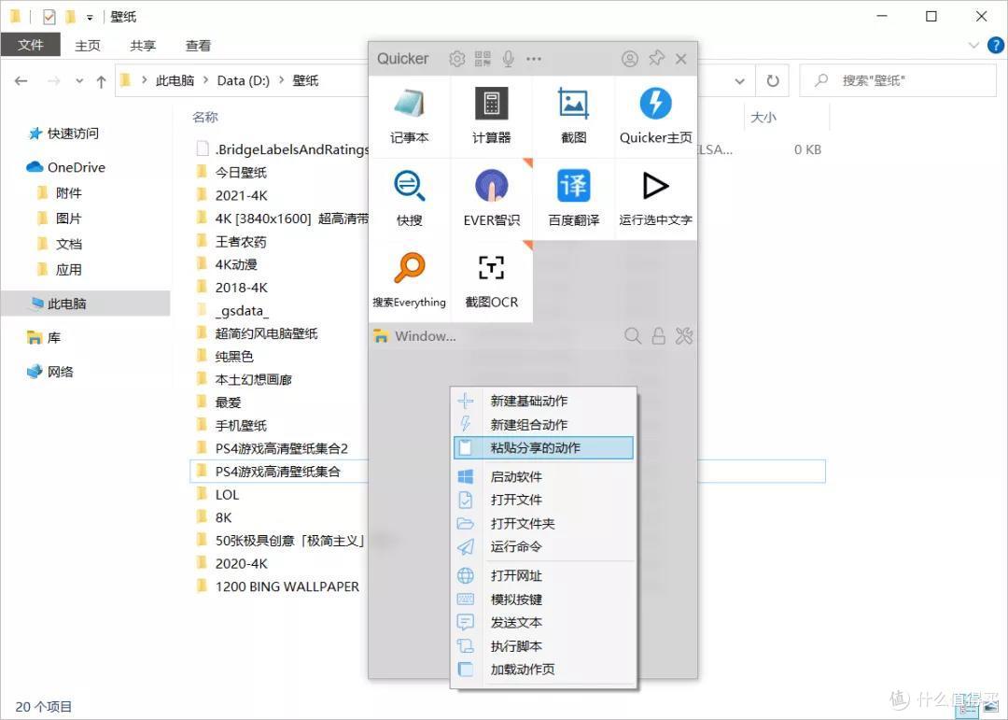This screenshot has width=1008, height=720.
Task: Choose 打开网址 menu entry
Action: [544, 576]
